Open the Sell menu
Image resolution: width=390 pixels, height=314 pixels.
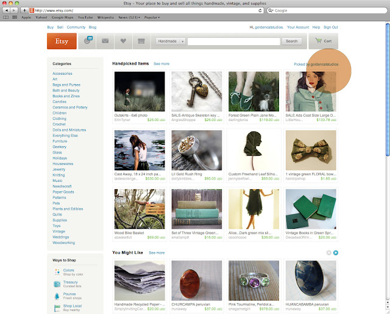point(60,27)
